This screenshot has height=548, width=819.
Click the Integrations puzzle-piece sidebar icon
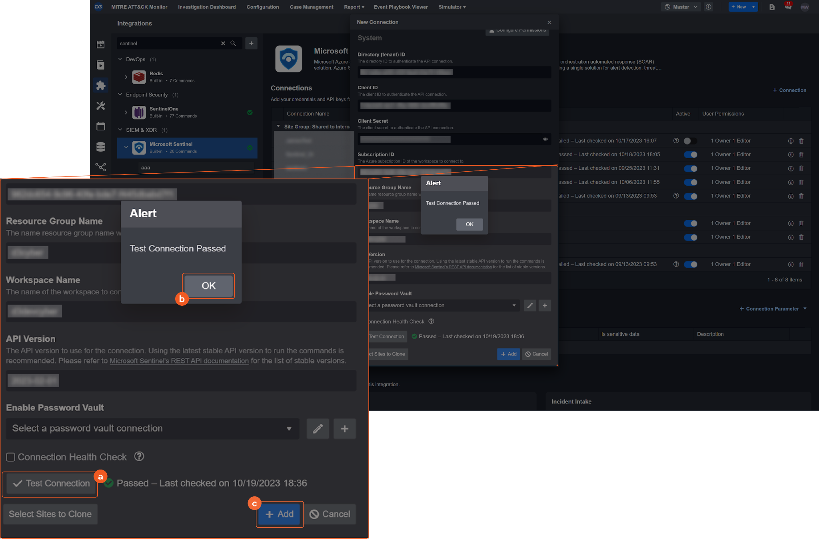coord(101,85)
